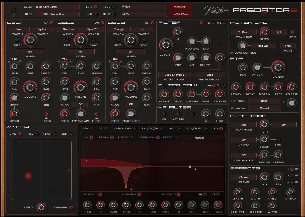Click the next preset arrow beside 1Fing Chrd JoMal

pyautogui.click(x=78, y=7)
